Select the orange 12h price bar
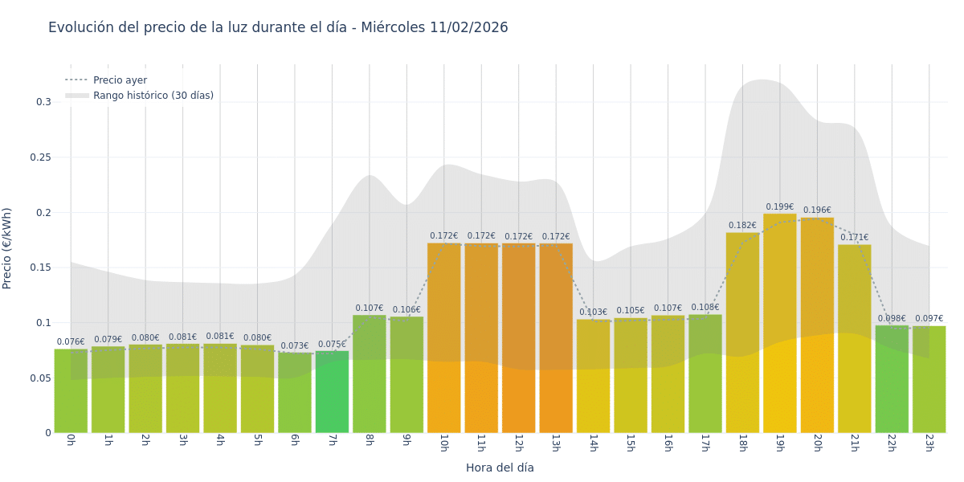 click(x=518, y=337)
